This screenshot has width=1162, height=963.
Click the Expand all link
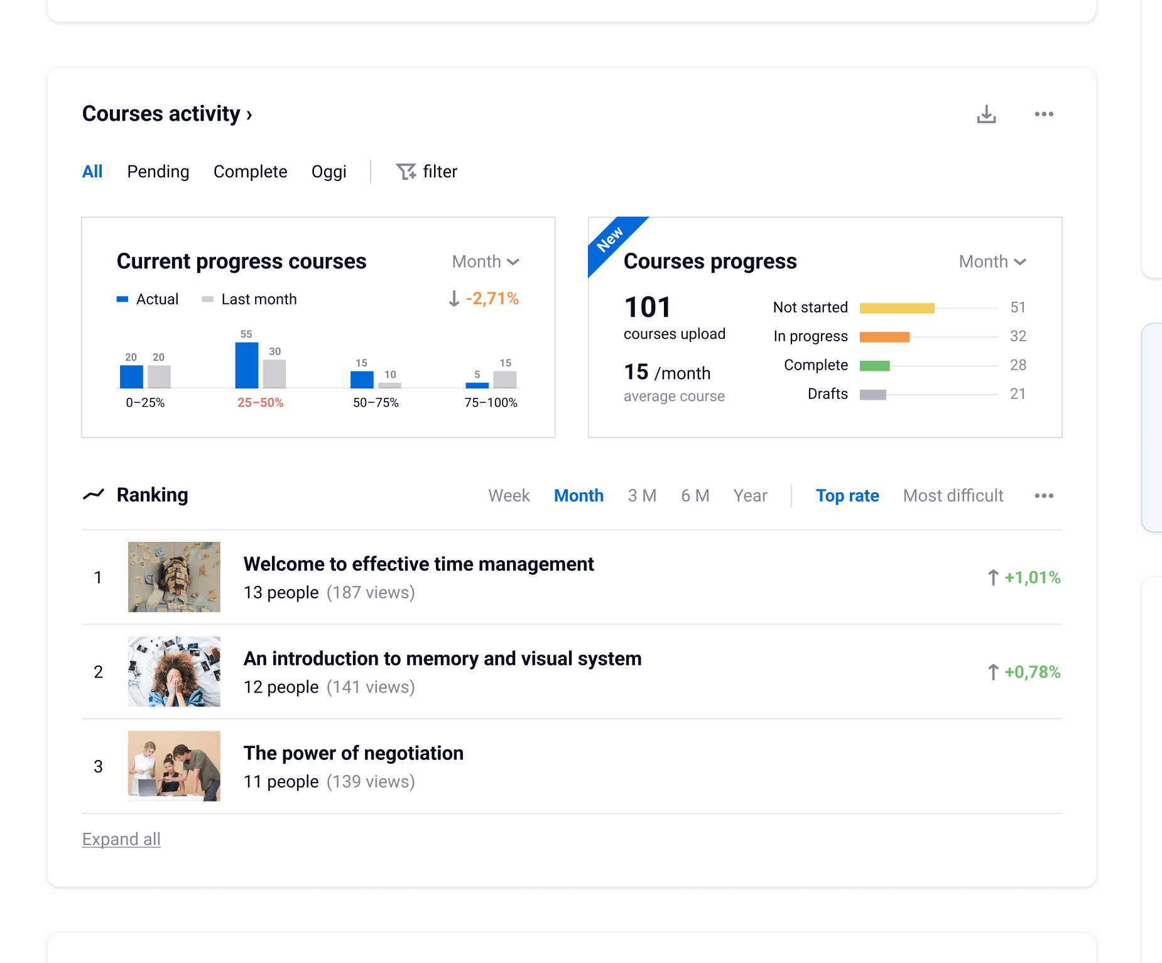[x=121, y=839]
